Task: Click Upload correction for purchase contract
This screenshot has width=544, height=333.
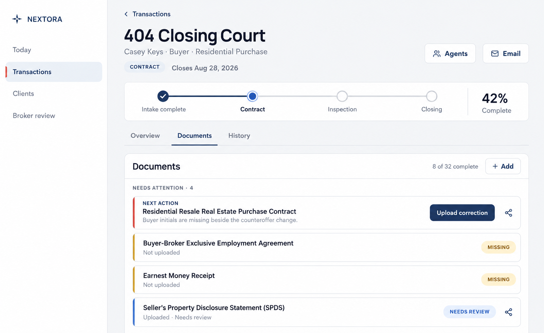Action: (x=462, y=213)
